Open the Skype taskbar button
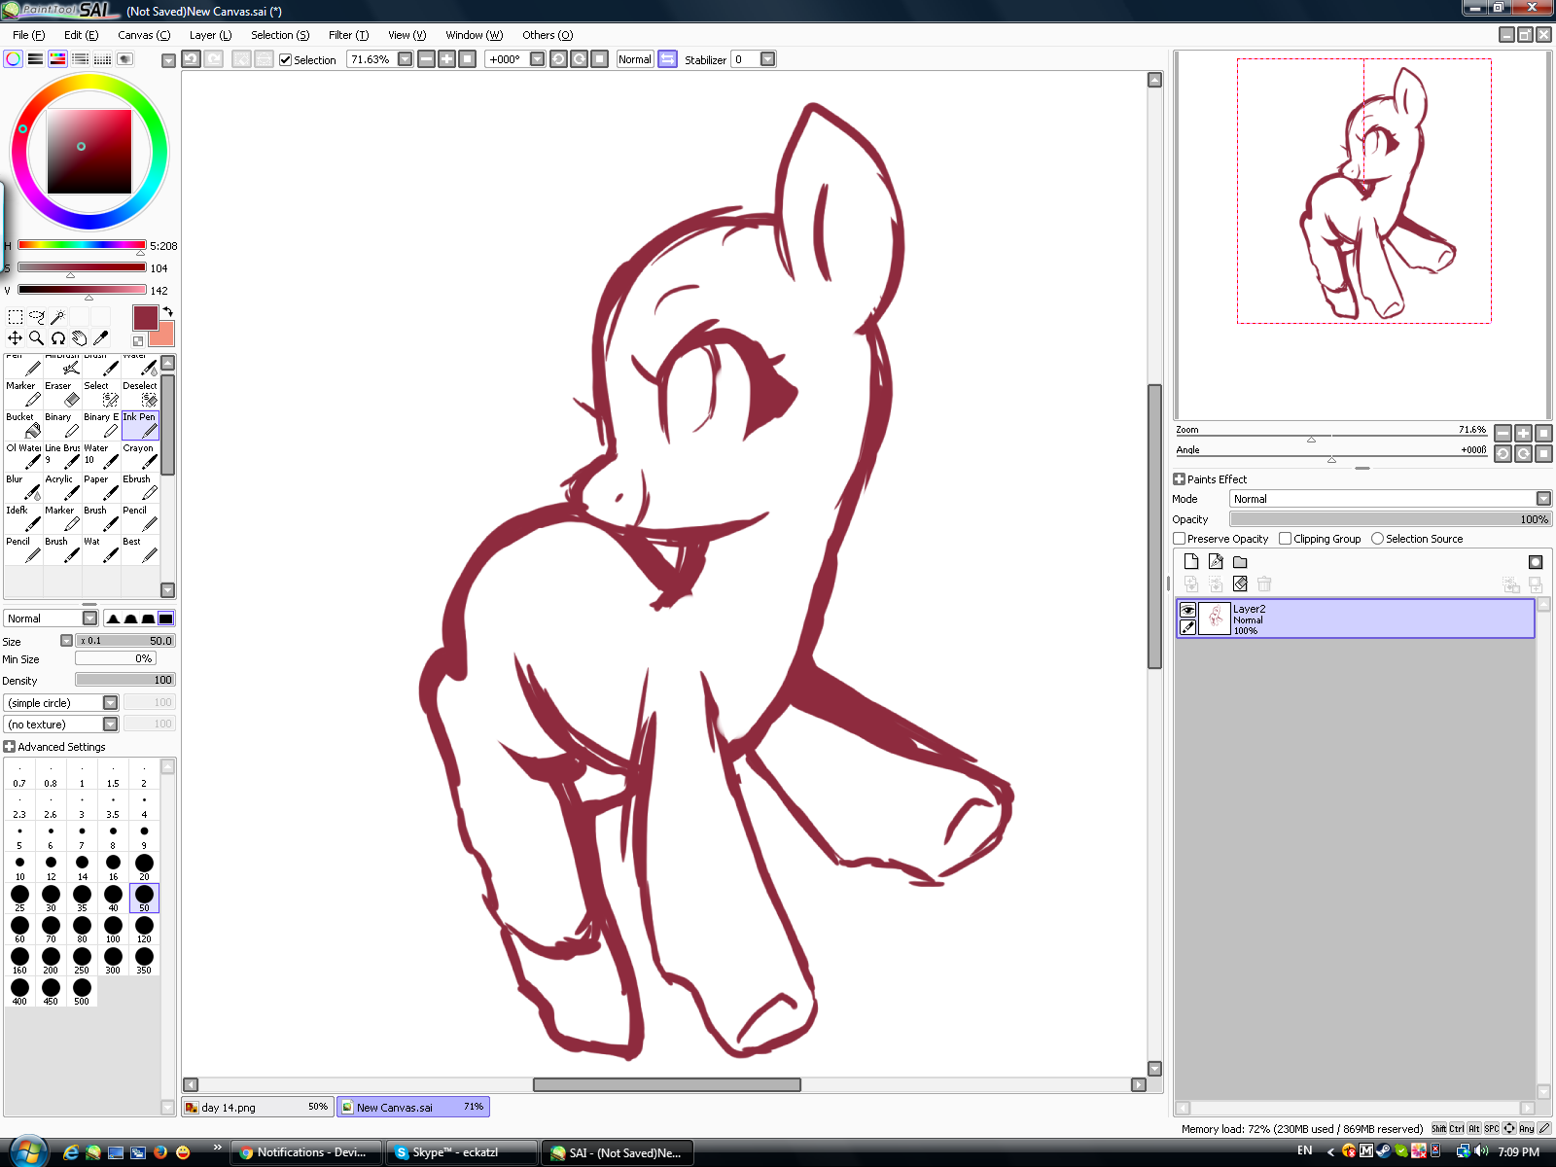 (462, 1152)
